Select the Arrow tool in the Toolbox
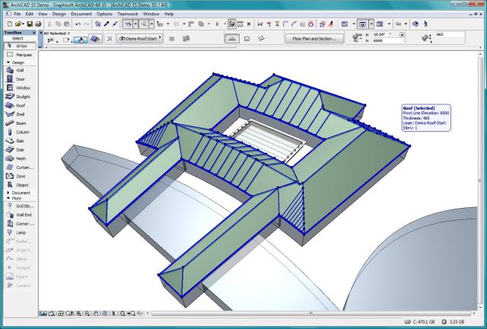 click(x=20, y=46)
